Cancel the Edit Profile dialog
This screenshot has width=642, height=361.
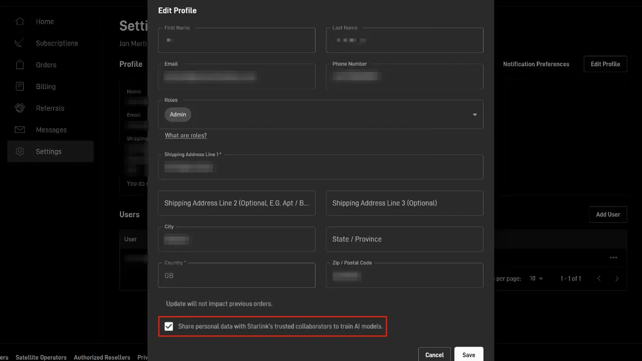pos(434,355)
